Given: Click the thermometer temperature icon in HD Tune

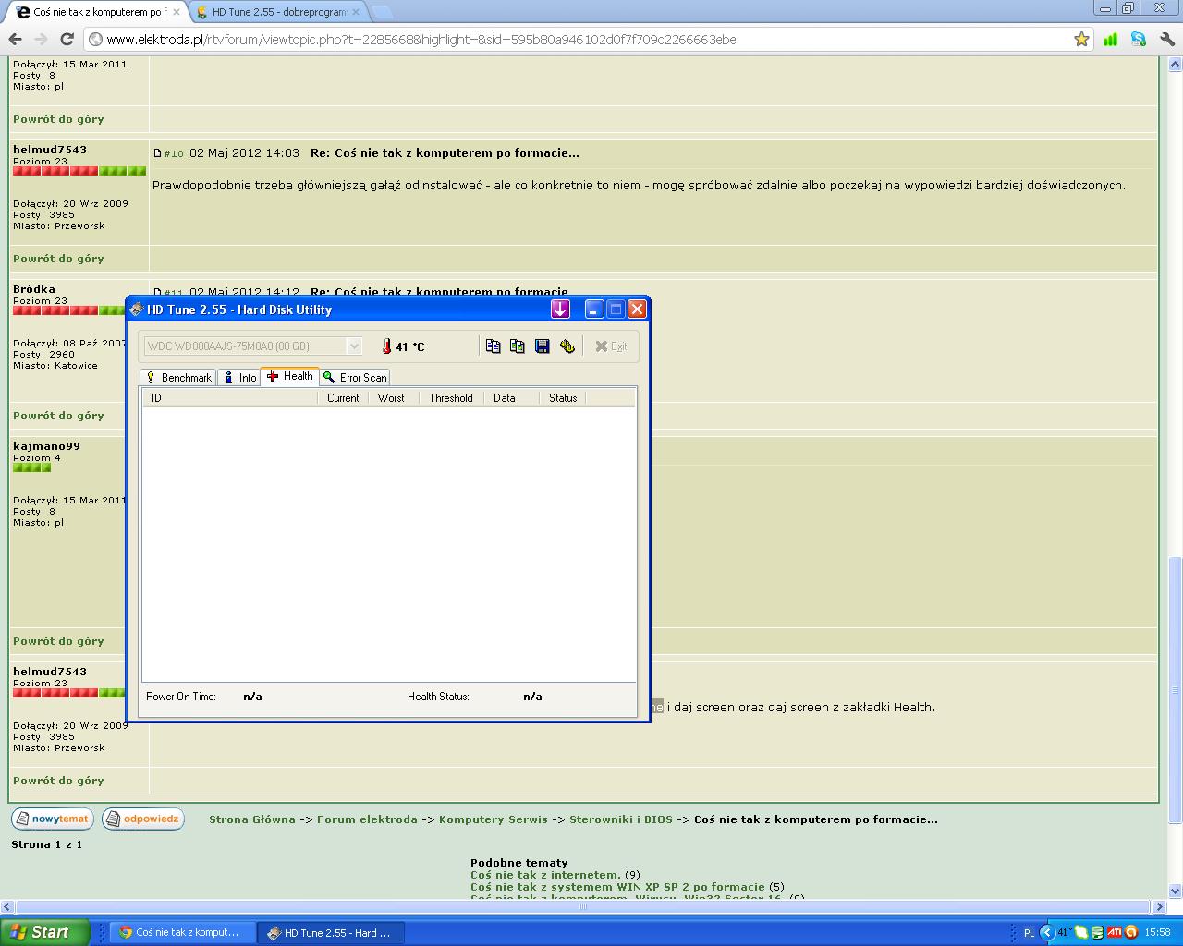Looking at the screenshot, I should (387, 346).
